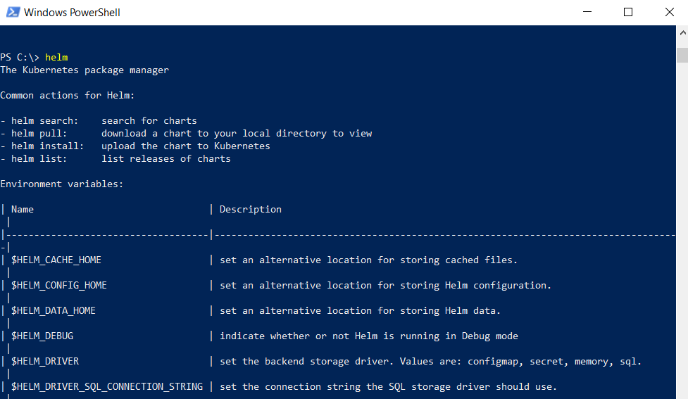
Task: Click the vertical scrollbar thumb
Action: pyautogui.click(x=682, y=56)
